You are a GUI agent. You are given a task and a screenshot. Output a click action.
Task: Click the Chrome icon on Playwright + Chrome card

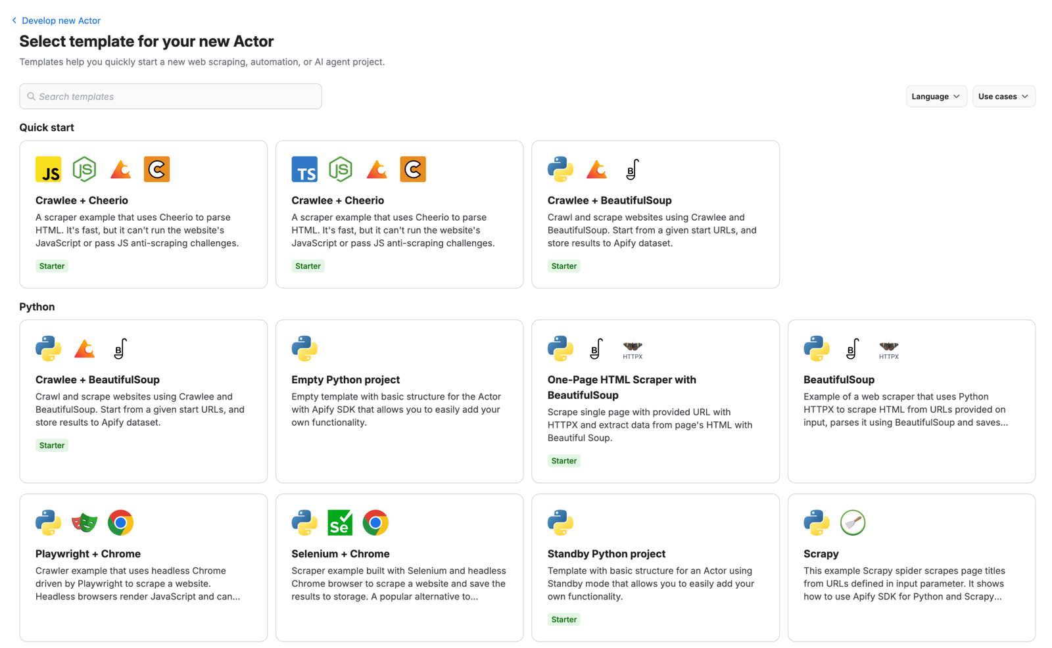coord(120,522)
